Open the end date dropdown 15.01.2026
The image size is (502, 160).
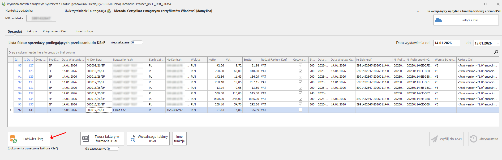(x=498, y=43)
